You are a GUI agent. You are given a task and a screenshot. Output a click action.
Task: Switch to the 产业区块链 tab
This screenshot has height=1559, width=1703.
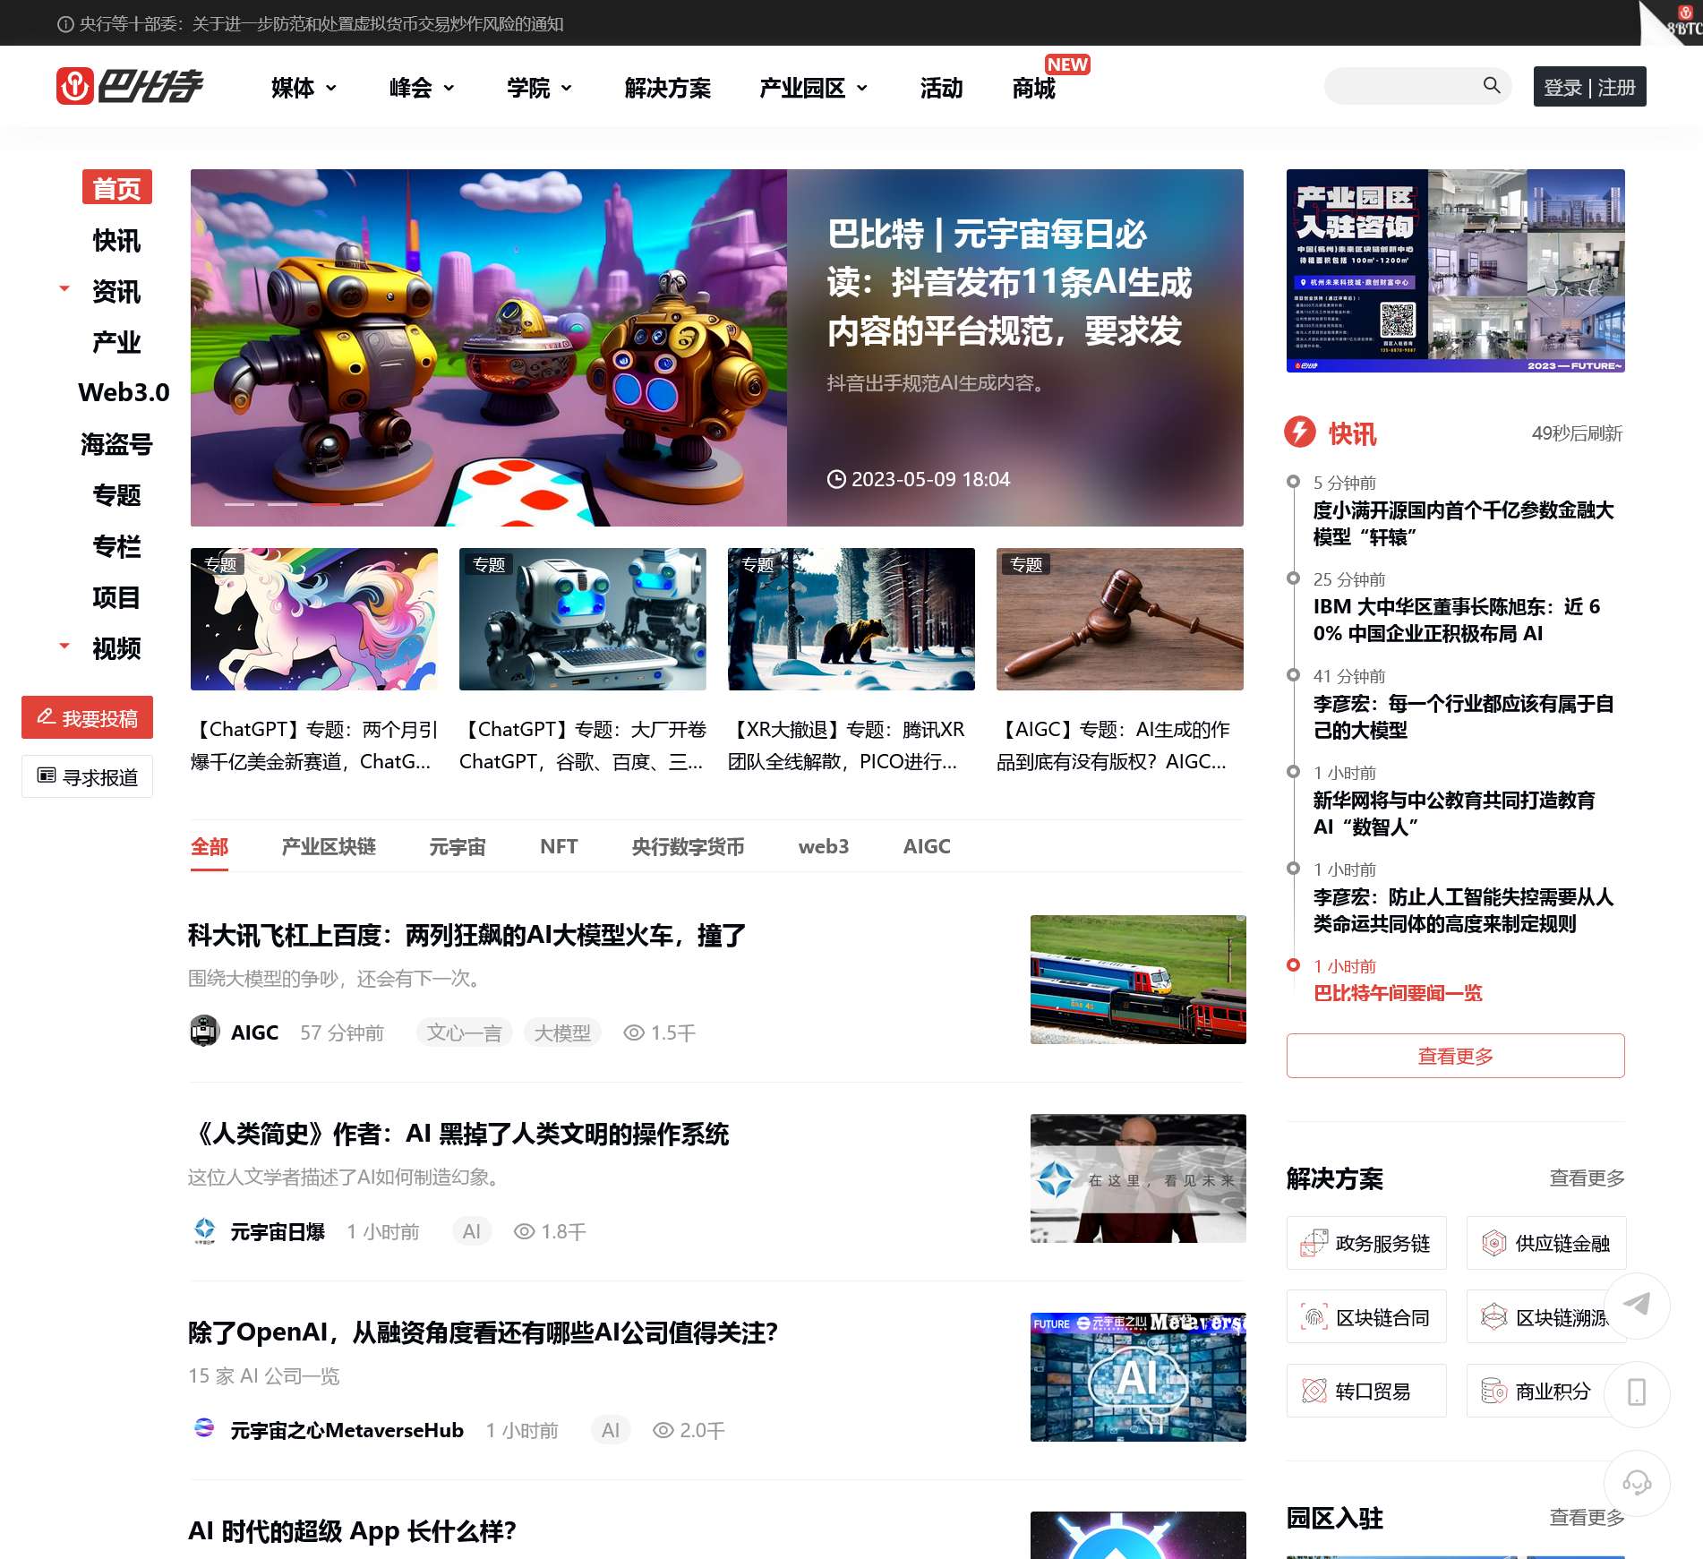click(x=329, y=846)
